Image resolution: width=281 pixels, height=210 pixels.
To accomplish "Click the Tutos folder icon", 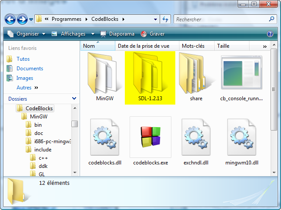I will click(x=10, y=59).
